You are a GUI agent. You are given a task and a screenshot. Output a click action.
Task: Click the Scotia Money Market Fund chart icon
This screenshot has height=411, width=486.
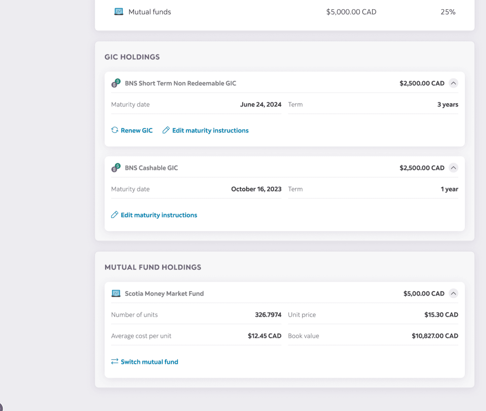(116, 293)
